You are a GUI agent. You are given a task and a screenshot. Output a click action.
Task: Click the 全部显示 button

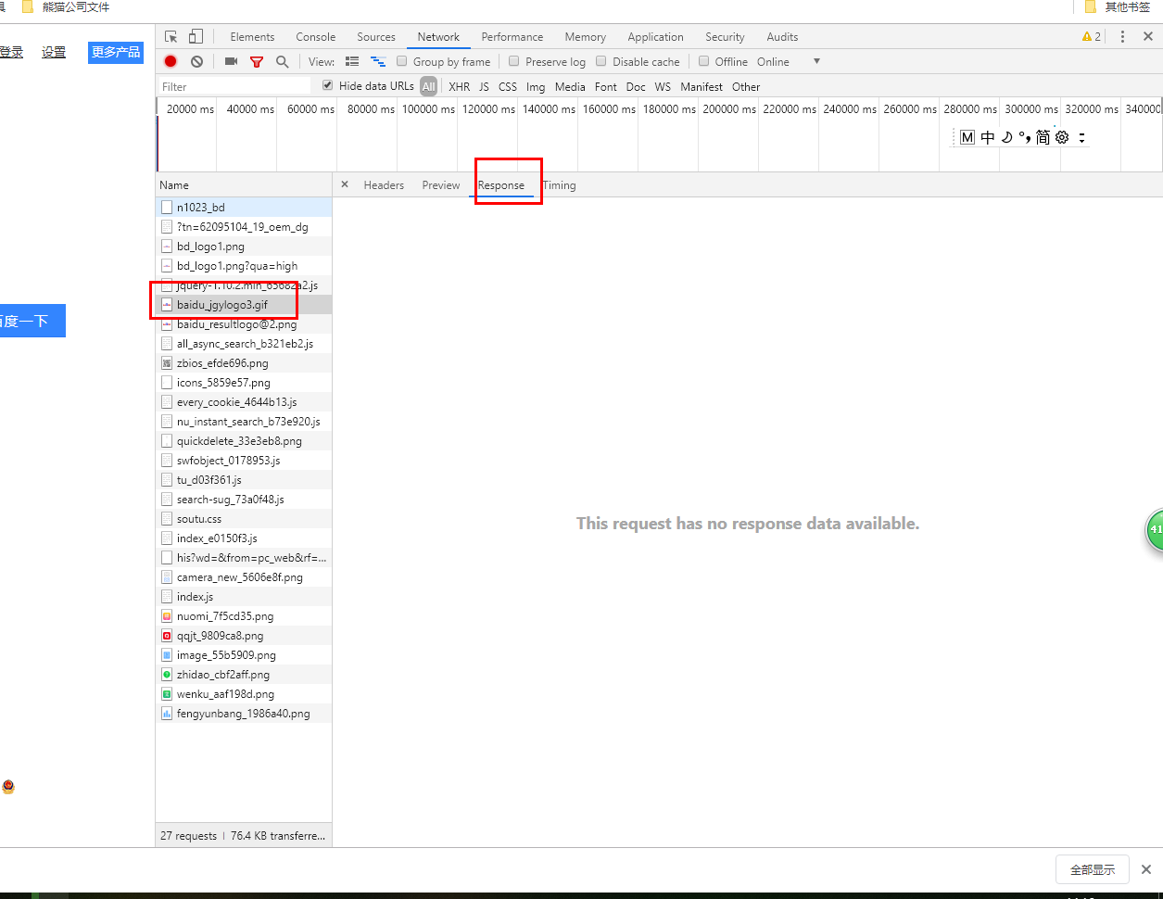1092,869
